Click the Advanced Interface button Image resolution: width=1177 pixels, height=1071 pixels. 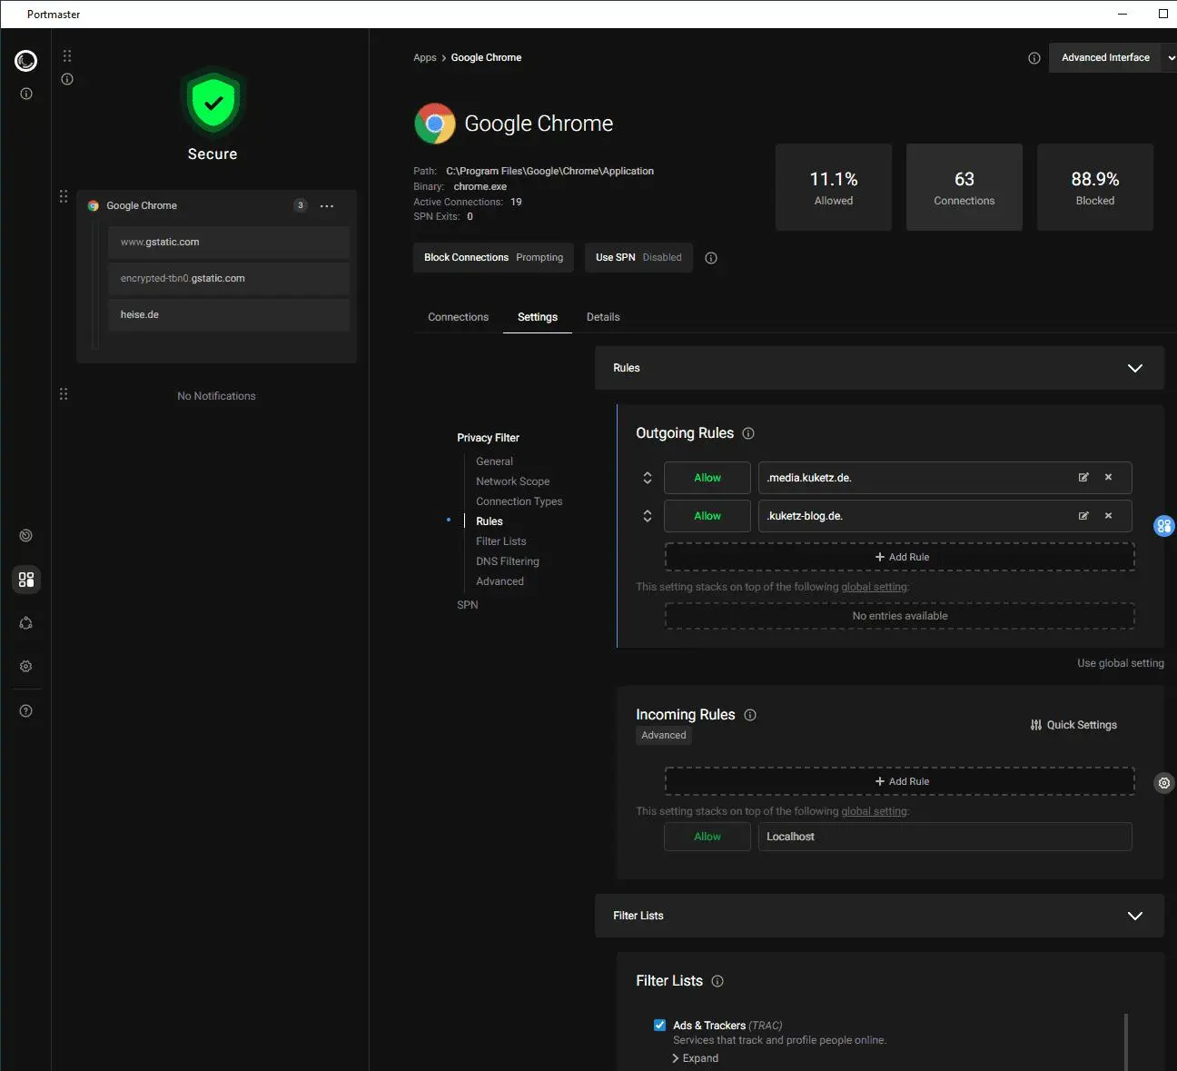(x=1105, y=58)
